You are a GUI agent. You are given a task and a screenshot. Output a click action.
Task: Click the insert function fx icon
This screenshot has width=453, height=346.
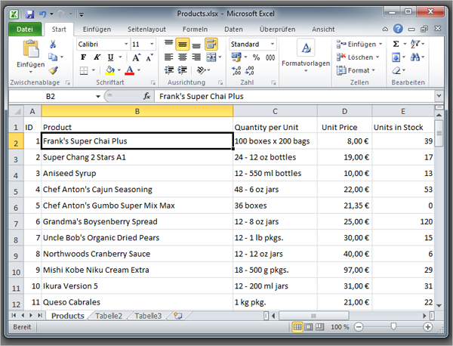click(146, 97)
